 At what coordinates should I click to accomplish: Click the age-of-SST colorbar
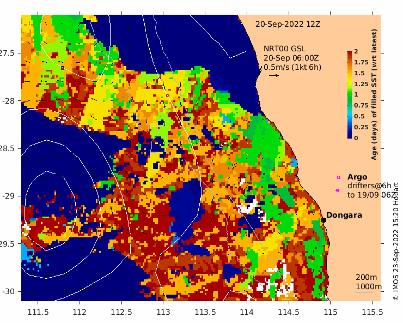tap(350, 94)
